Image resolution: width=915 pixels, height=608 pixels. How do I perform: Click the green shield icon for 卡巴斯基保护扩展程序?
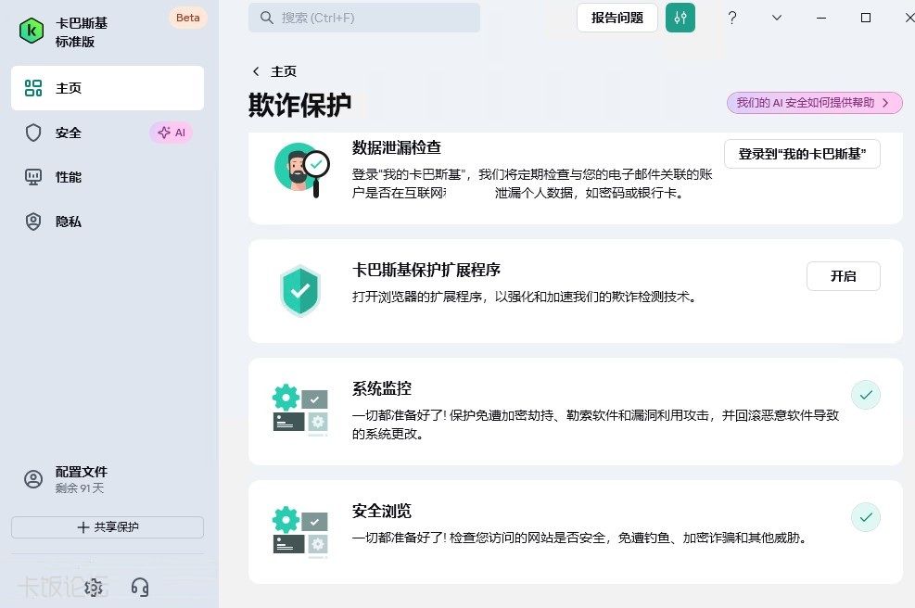pos(300,291)
